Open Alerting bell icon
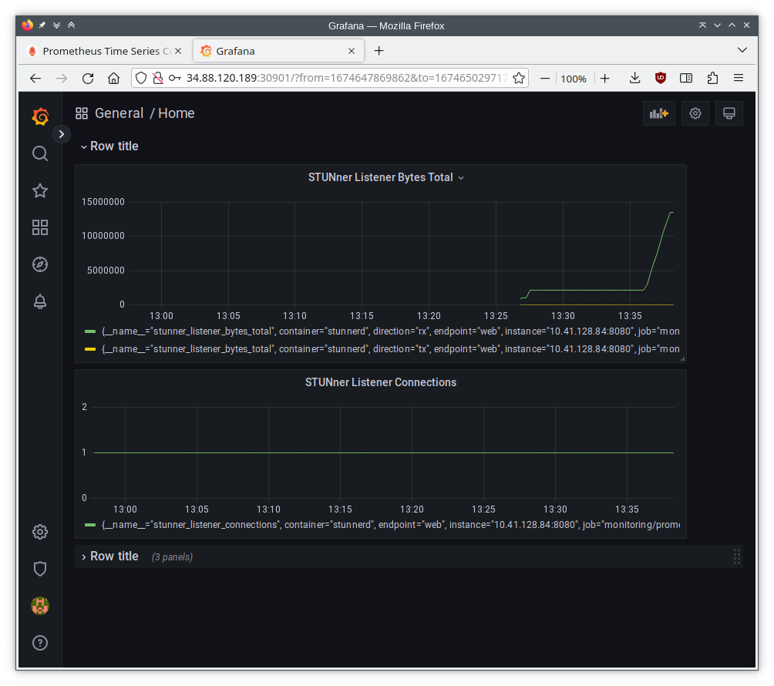The width and height of the screenshot is (774, 686). pyautogui.click(x=40, y=301)
